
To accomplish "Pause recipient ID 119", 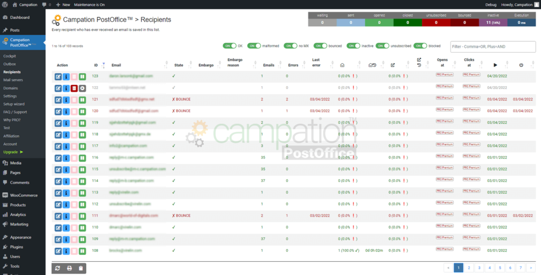I will coord(82,123).
